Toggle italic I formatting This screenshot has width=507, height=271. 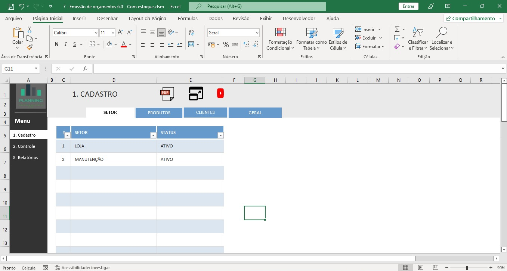[x=66, y=44]
